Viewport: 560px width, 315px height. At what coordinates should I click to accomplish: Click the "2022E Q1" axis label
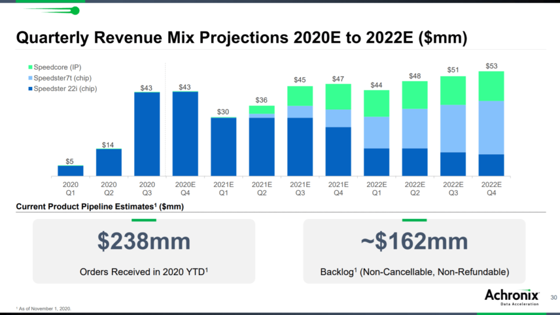377,189
